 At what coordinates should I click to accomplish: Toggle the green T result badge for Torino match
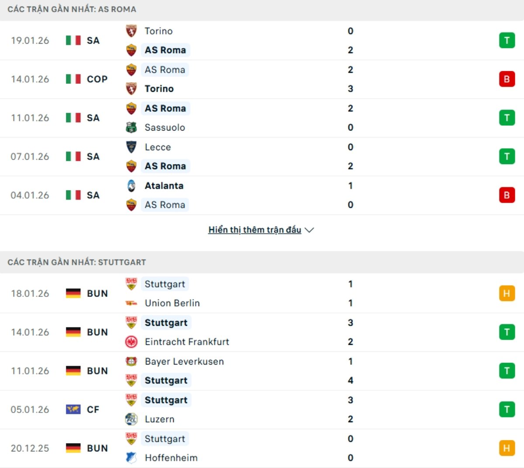(x=507, y=40)
